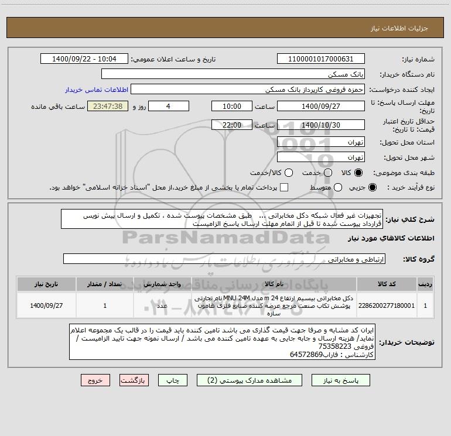Select the کالا/خدمت radio button
This screenshot has height=436, width=451.
289,173
